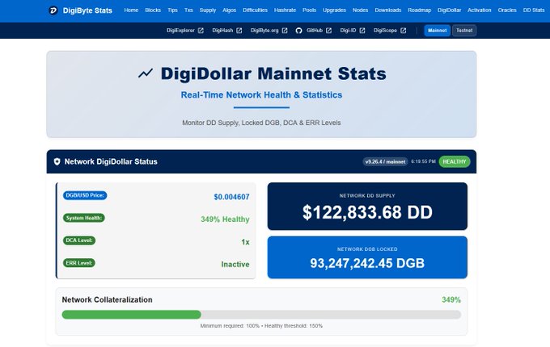Click external-link icon next to DigiExplorer

[201, 31]
